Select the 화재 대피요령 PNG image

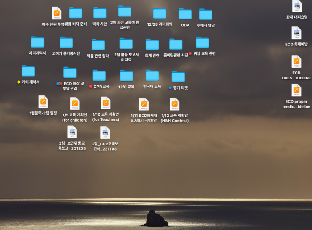pos(297,6)
